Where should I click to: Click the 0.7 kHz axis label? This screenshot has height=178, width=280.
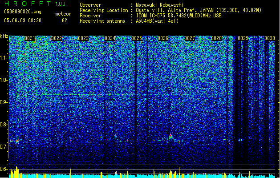click(x=4, y=147)
